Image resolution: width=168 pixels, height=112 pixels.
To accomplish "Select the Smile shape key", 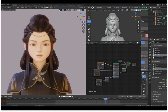I will (157, 69).
